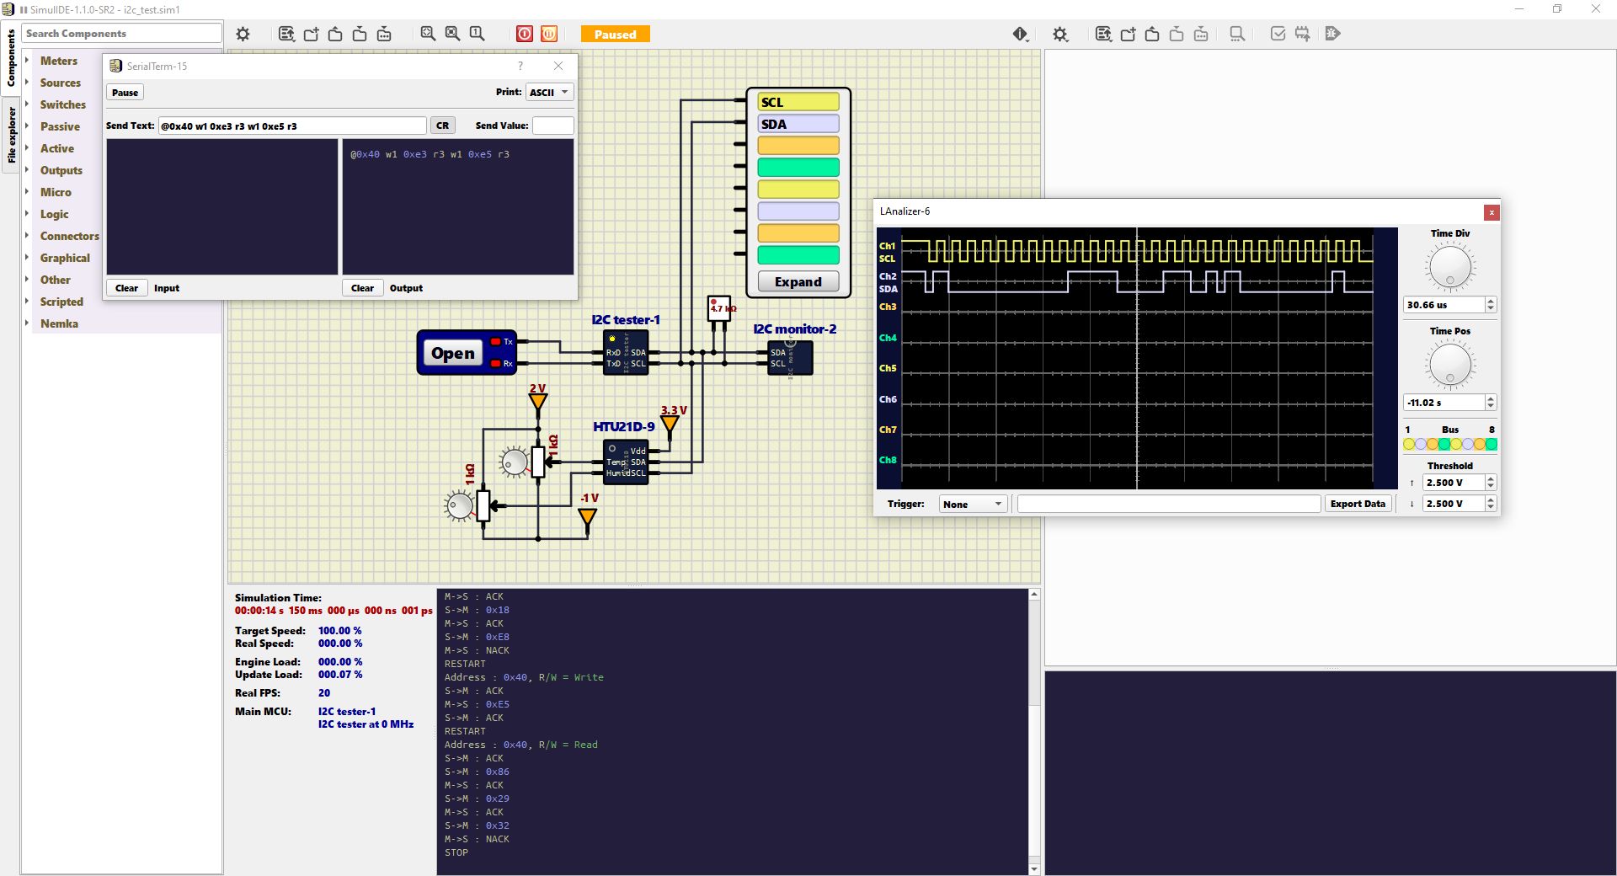The width and height of the screenshot is (1617, 876).
Task: Compile the source file
Action: (1278, 34)
